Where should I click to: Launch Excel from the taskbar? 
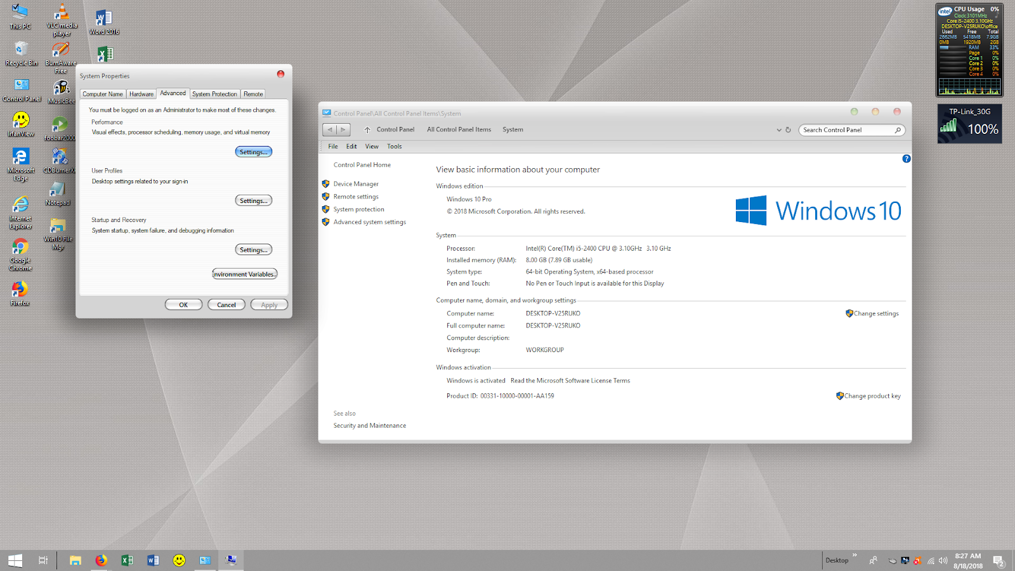pyautogui.click(x=127, y=560)
